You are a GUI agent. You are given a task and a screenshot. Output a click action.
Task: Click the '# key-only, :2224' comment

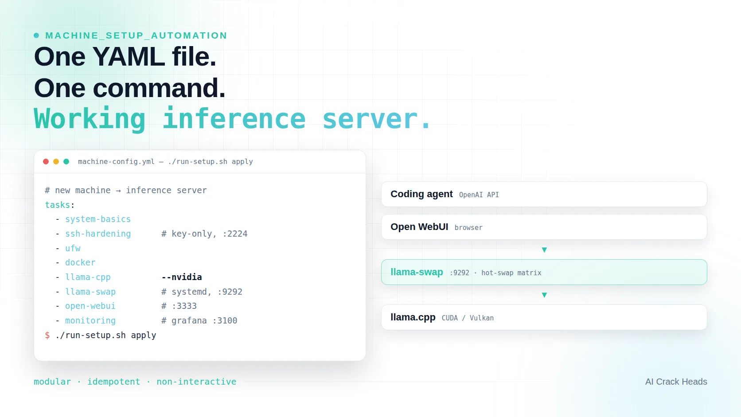click(204, 234)
